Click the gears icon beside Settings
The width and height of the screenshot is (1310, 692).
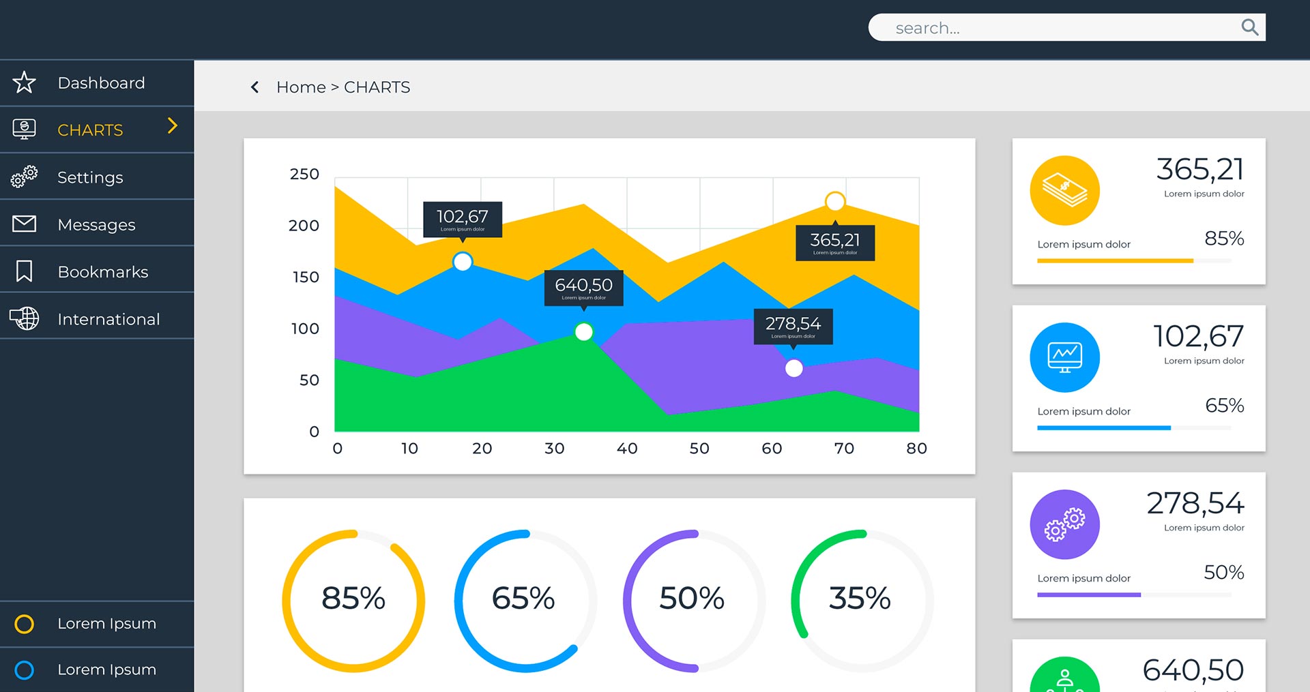tap(25, 177)
